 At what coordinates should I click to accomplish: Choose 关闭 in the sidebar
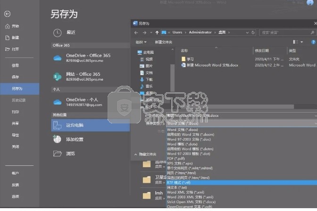(16, 146)
